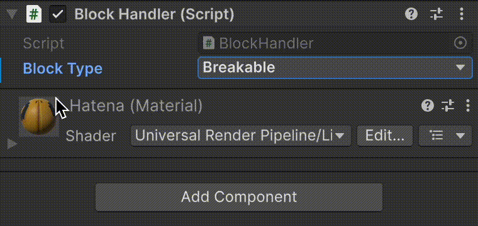
Task: Expand the Hatena material properties arrow
Action: [12, 144]
